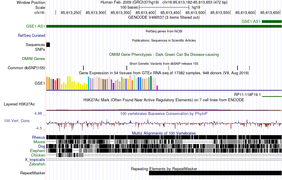The image size is (282, 180).
Task: Click the H3K27Ac Mark track title
Action: 164,100
